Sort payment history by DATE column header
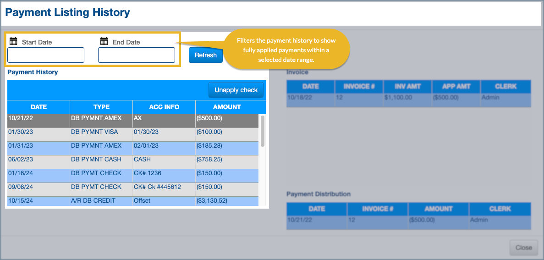 38,107
